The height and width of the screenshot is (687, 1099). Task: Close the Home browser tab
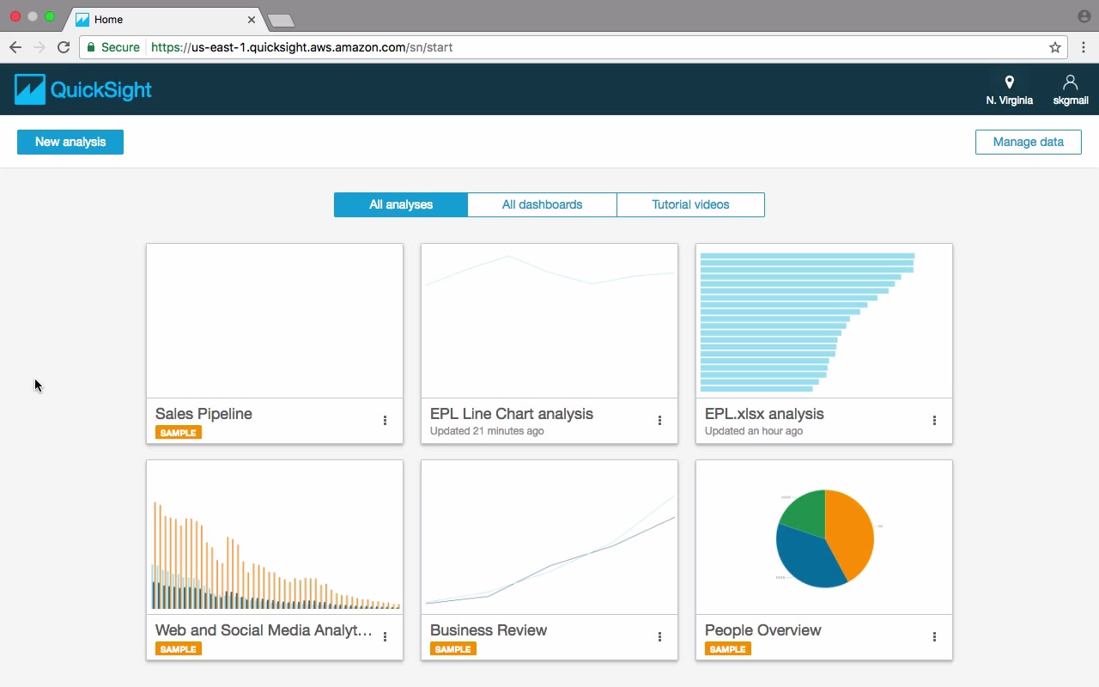(252, 19)
